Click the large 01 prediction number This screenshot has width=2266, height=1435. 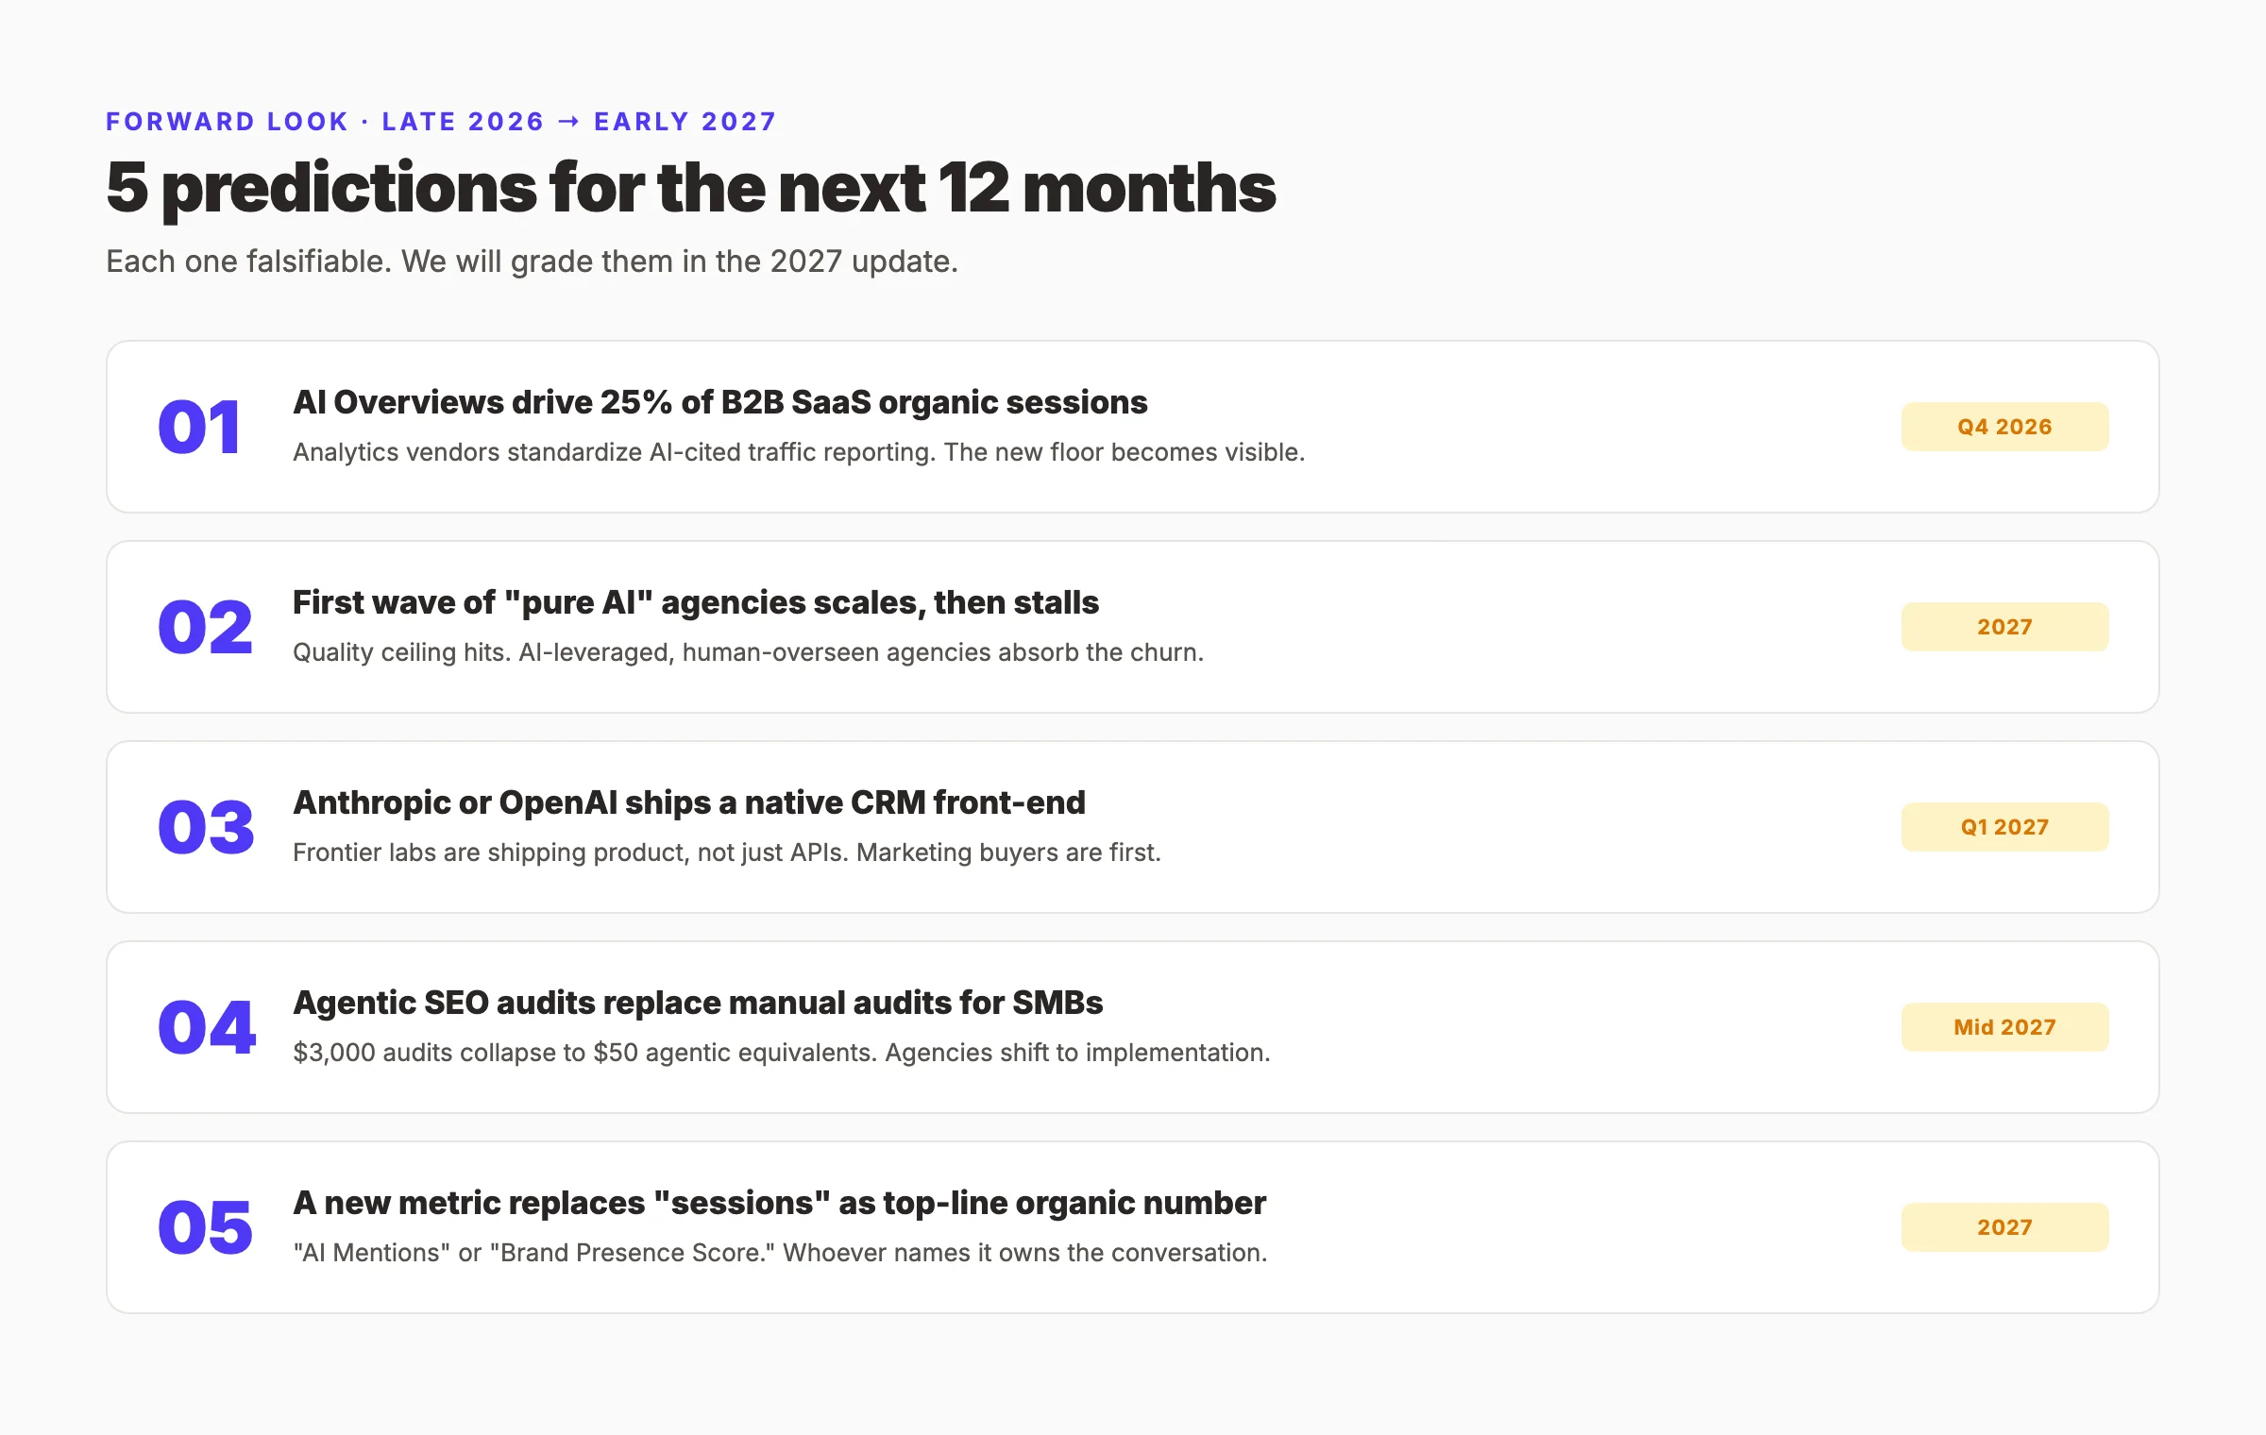199,427
